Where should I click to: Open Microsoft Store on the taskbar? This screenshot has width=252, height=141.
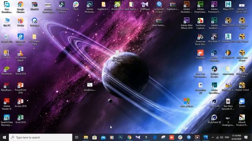pyautogui.click(x=94, y=137)
